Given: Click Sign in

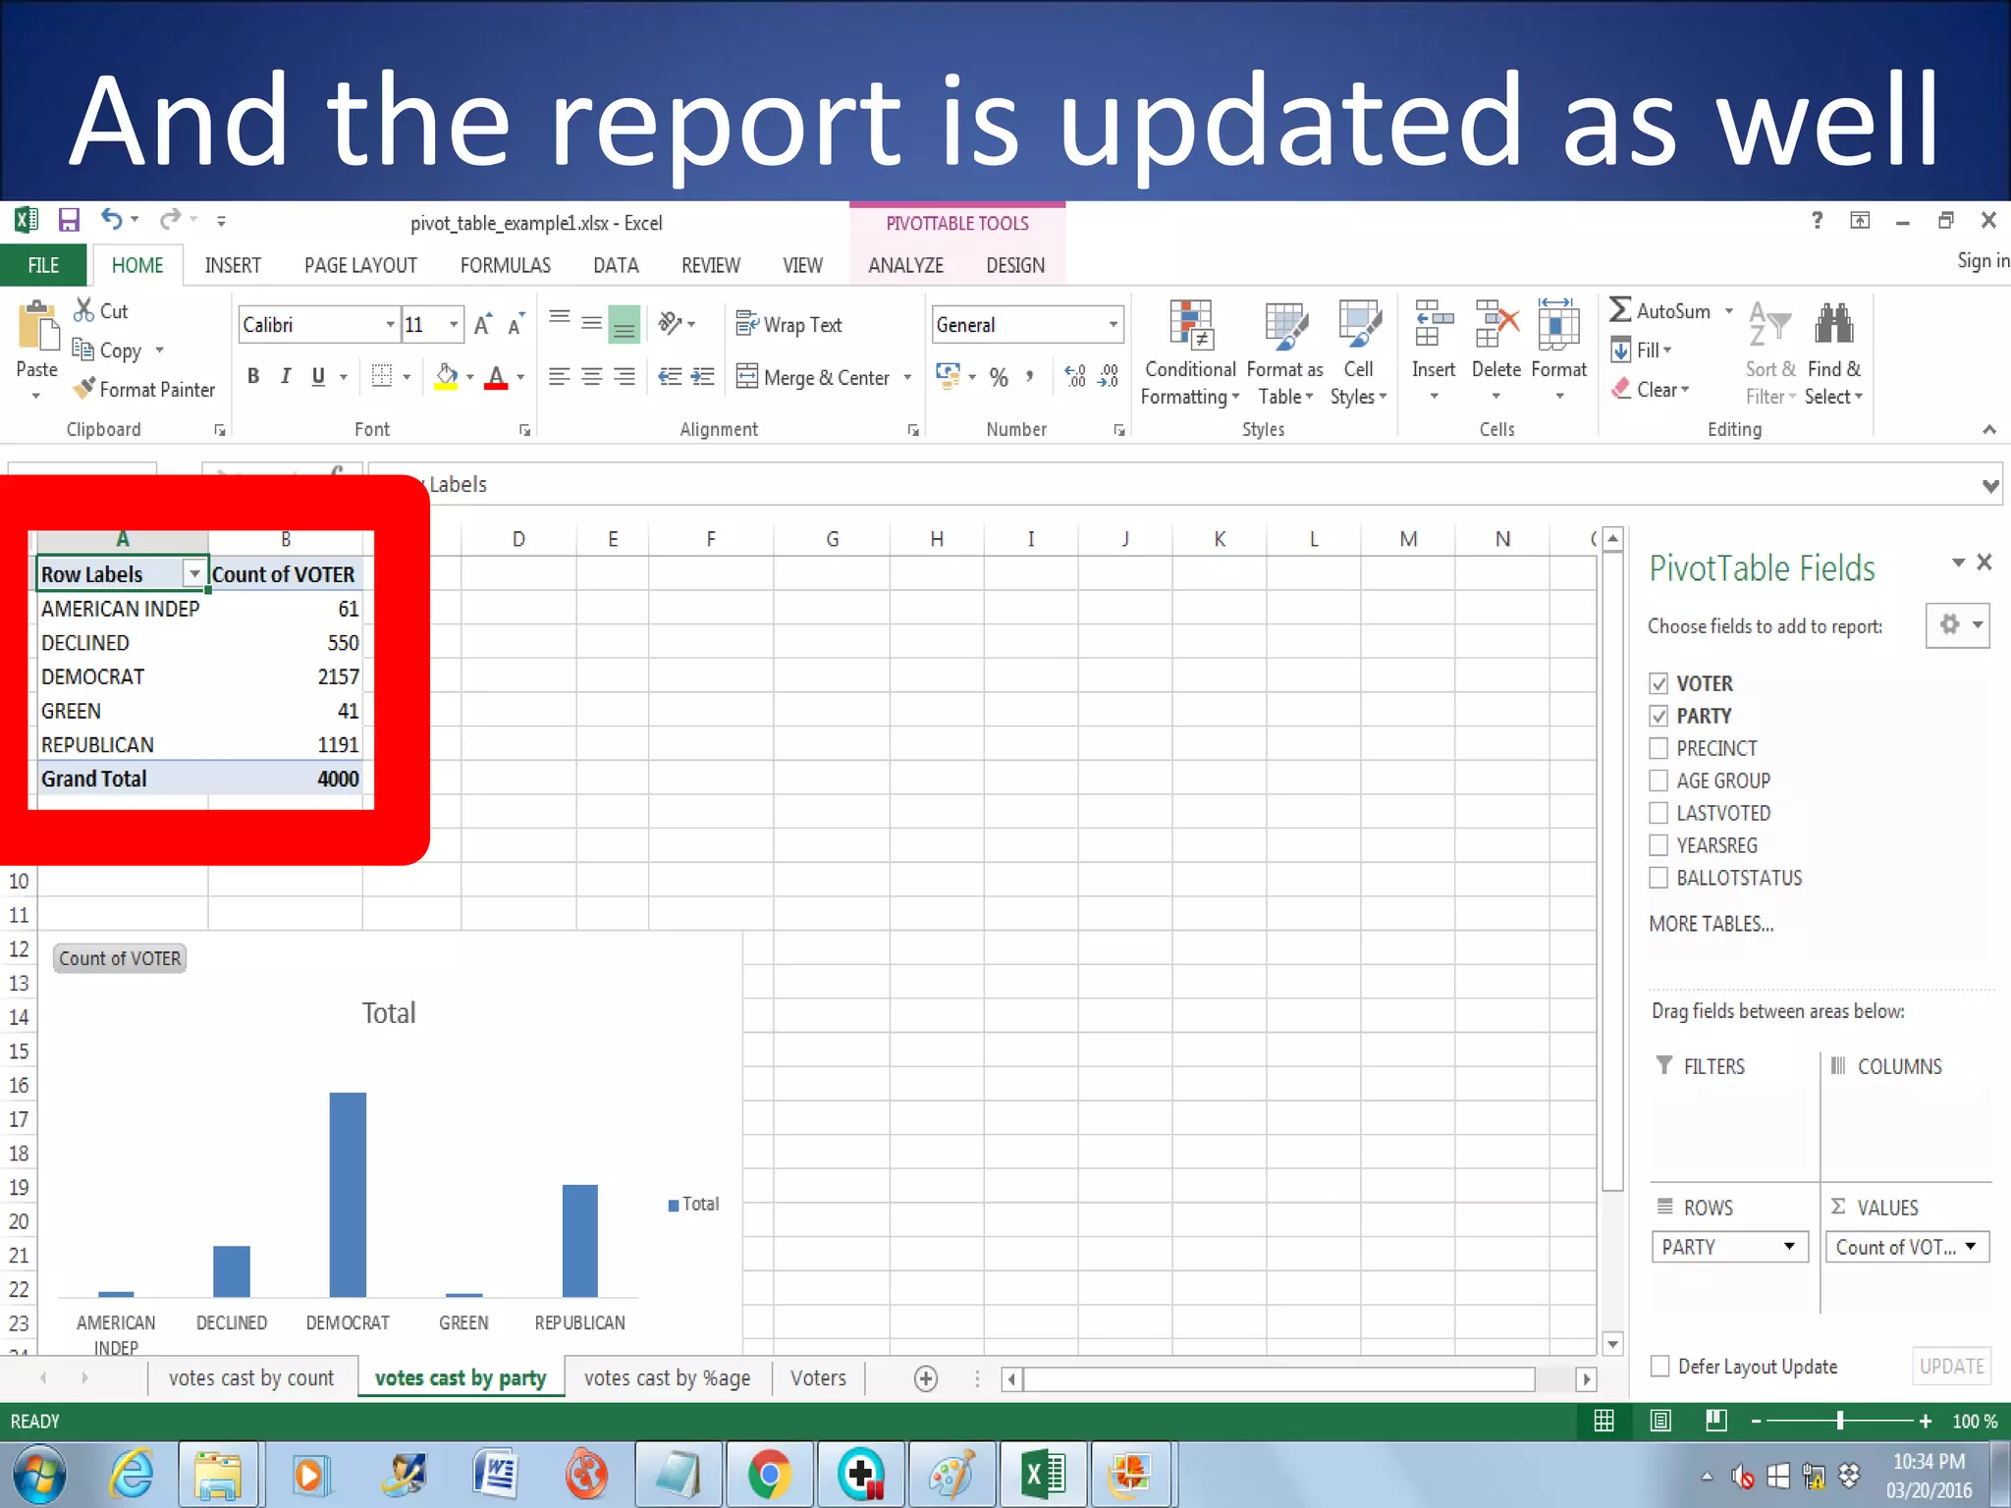Looking at the screenshot, I should click(x=1983, y=260).
